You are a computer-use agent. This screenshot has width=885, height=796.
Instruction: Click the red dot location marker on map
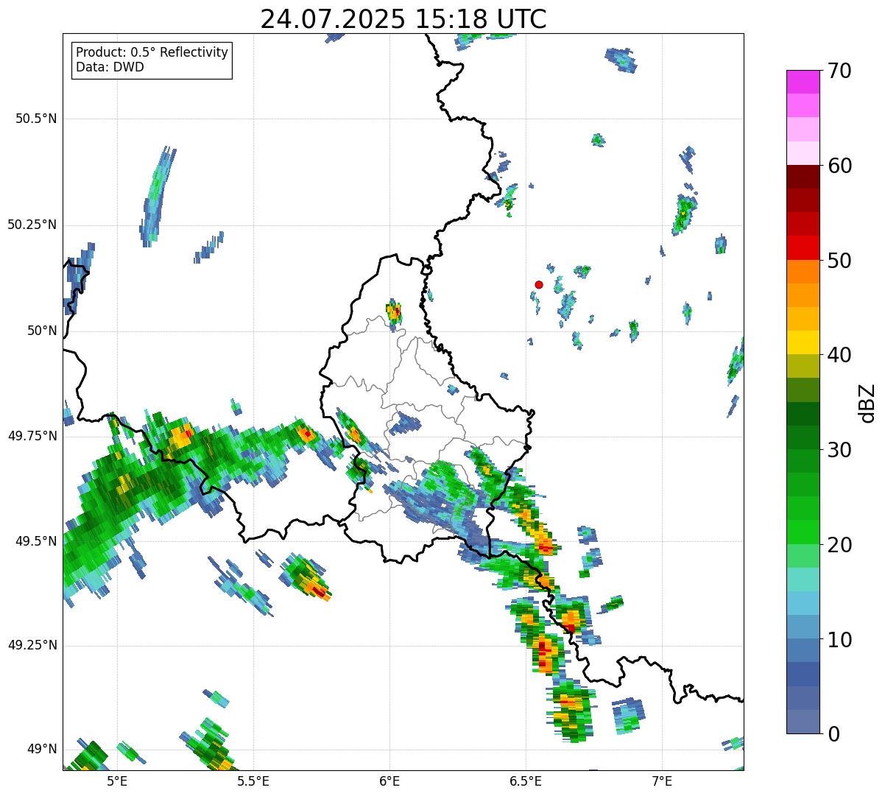coord(539,284)
